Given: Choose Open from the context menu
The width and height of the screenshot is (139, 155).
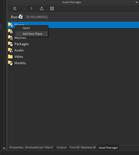Looking at the screenshot, I should click(x=32, y=28).
